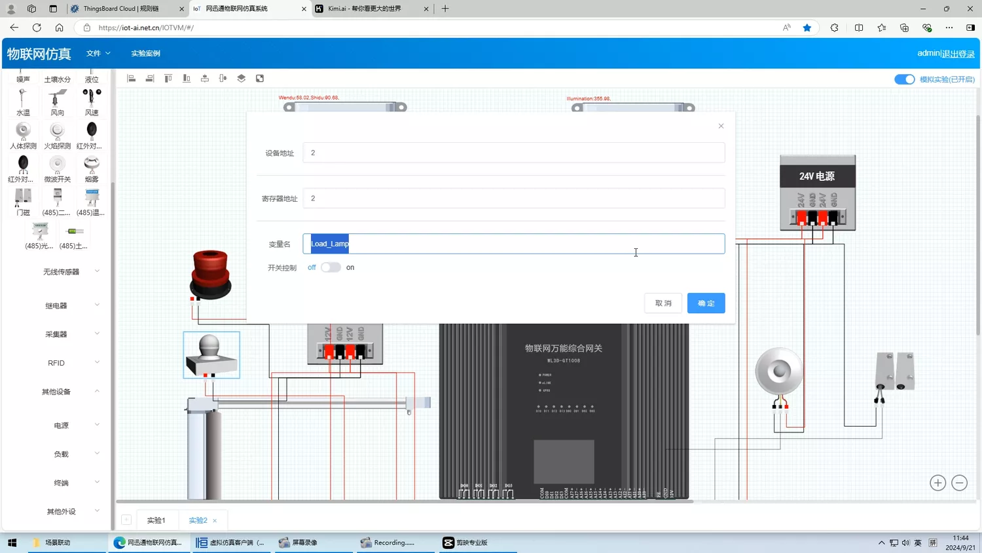This screenshot has height=553, width=982.
Task: Zoom in canvas with plus icon
Action: pos(937,483)
